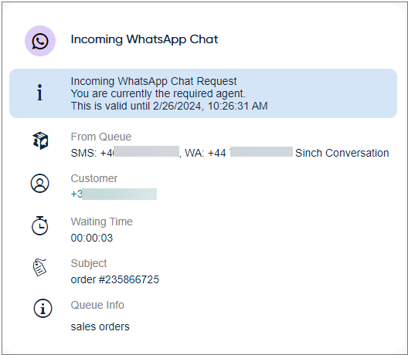The width and height of the screenshot is (408, 355).
Task: Click the sales orders queue info
Action: (100, 326)
